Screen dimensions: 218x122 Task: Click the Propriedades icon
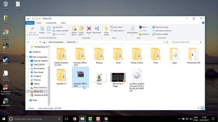tap(133, 28)
